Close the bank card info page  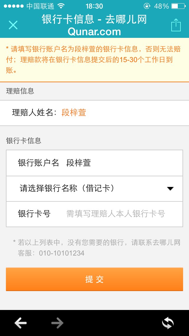(13, 25)
